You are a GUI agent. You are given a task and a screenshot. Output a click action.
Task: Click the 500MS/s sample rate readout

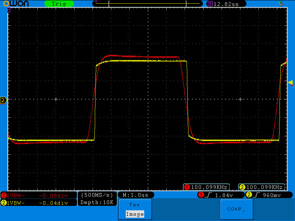[97, 195]
